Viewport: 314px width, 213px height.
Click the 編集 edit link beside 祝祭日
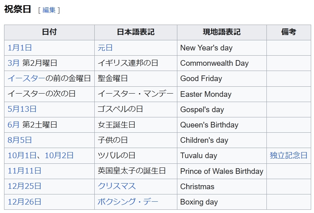(49, 10)
